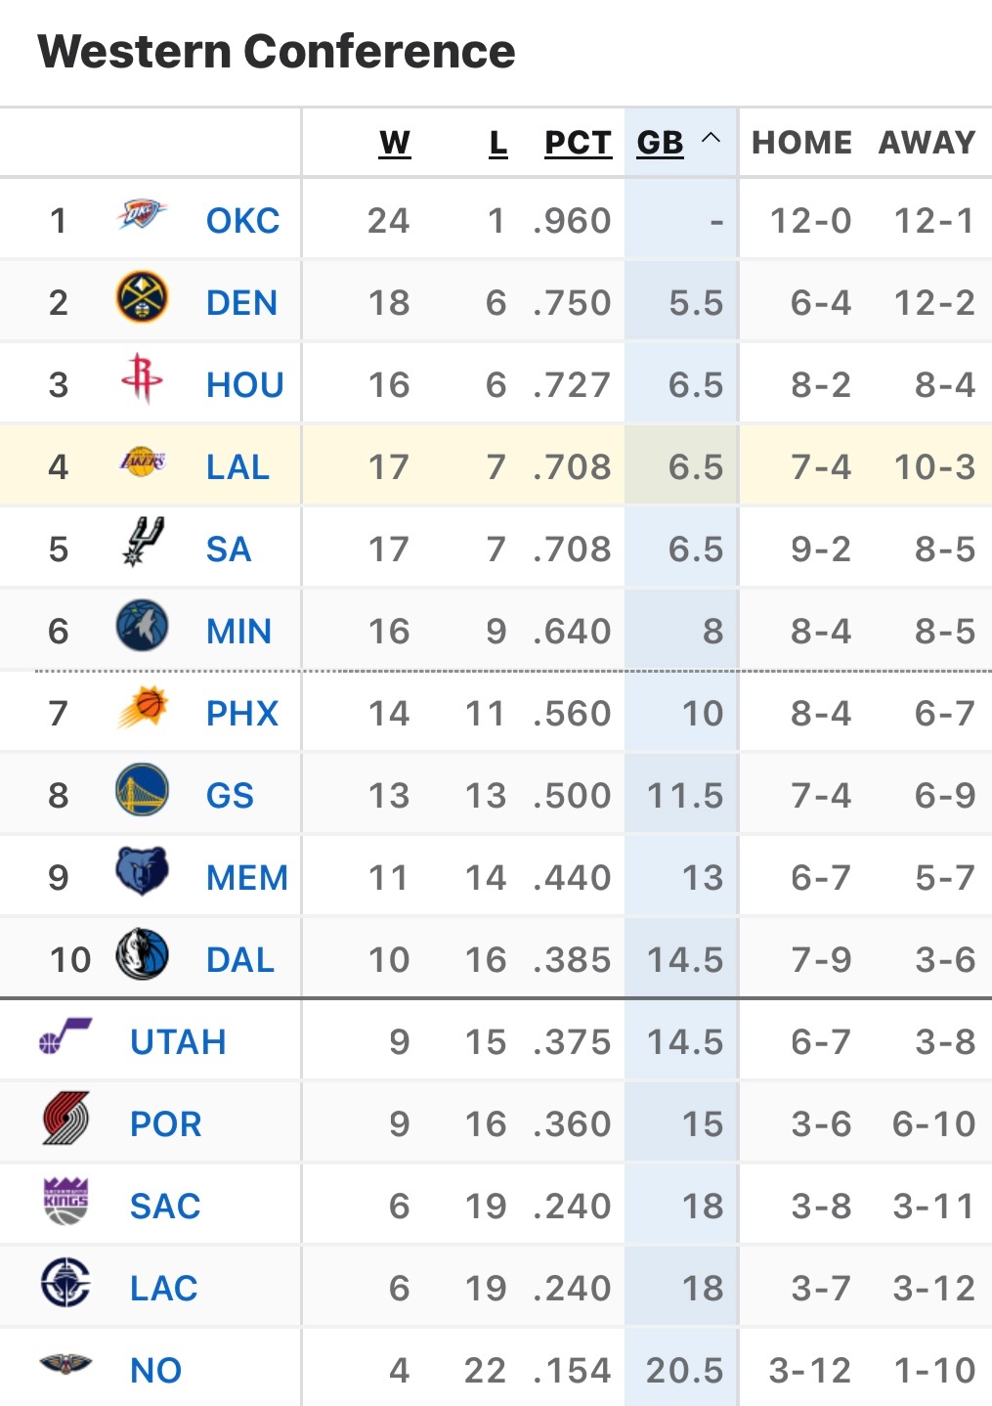
Task: Click the Oklahoma City Thunder logo
Action: point(142,214)
